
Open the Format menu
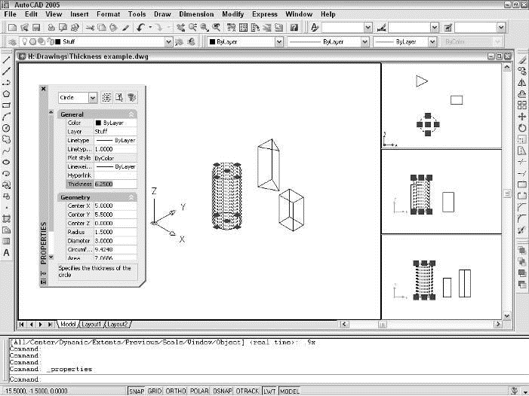click(109, 14)
